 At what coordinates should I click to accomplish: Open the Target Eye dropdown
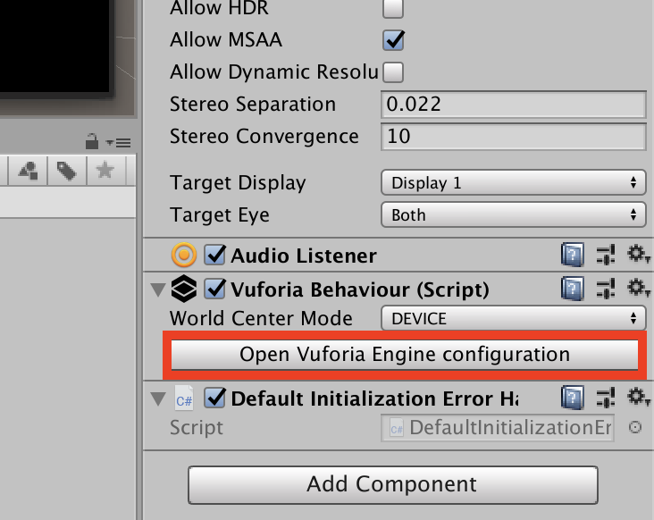(x=513, y=215)
